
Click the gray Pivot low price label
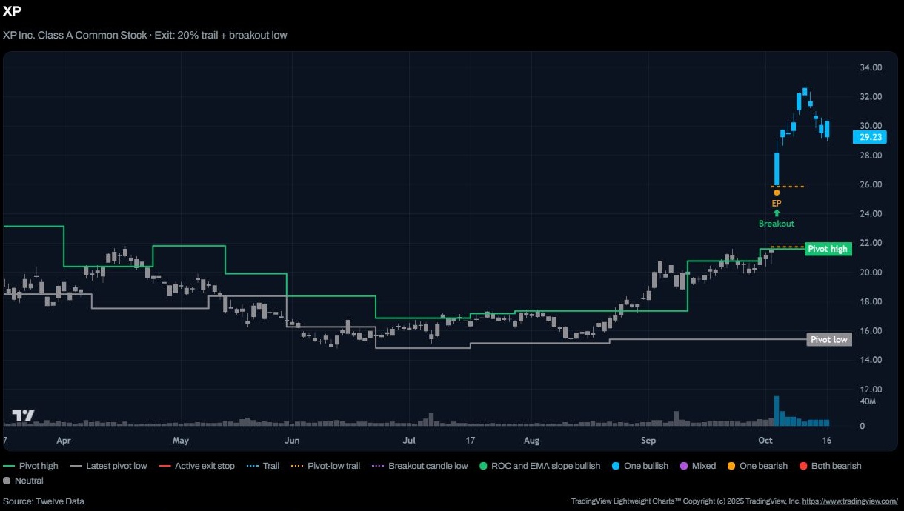click(828, 339)
